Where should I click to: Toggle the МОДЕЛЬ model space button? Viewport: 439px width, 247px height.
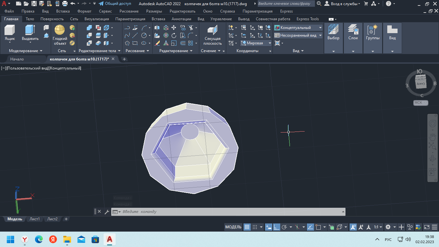tap(233, 227)
